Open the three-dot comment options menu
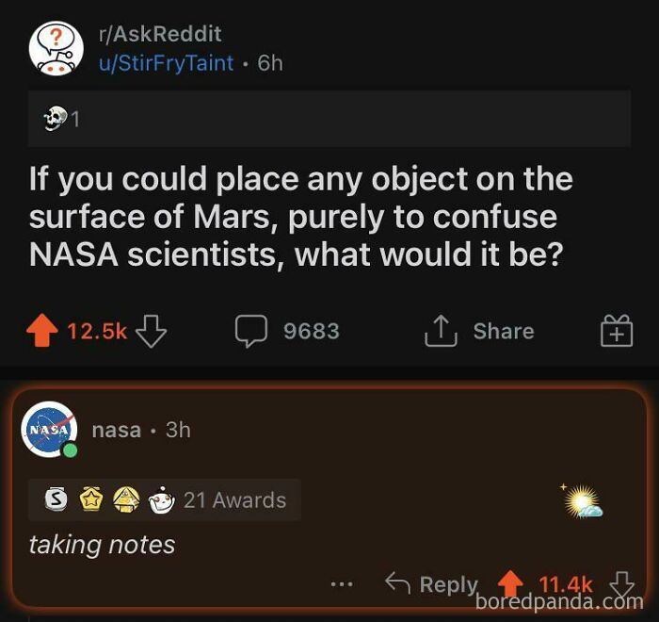Viewport: 659px width, 622px height. point(341,585)
